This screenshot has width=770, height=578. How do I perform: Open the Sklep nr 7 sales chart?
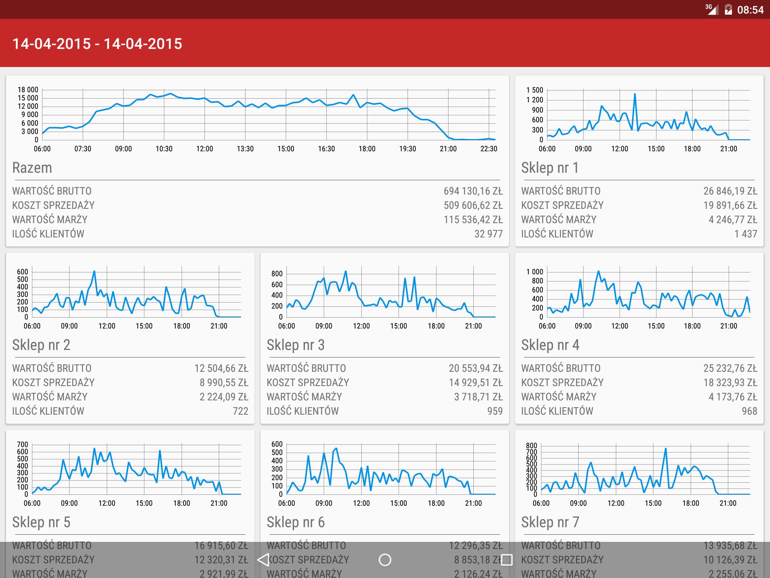tap(639, 474)
